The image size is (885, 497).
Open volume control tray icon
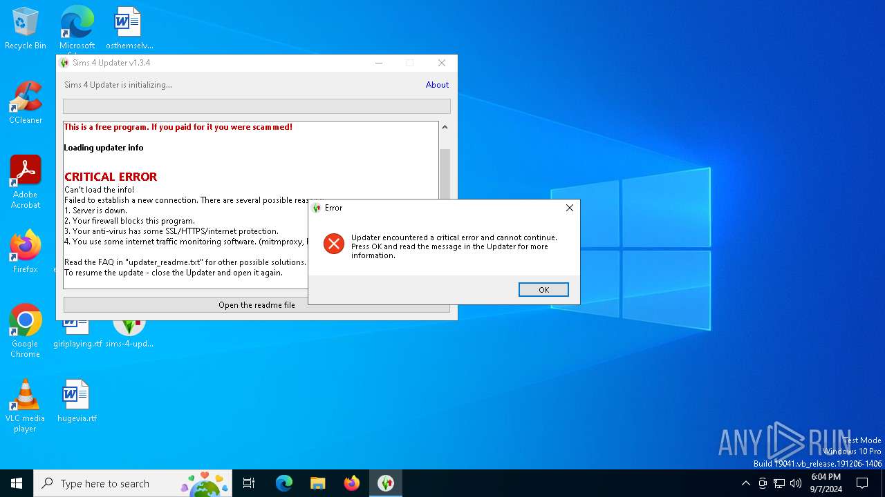tap(796, 483)
